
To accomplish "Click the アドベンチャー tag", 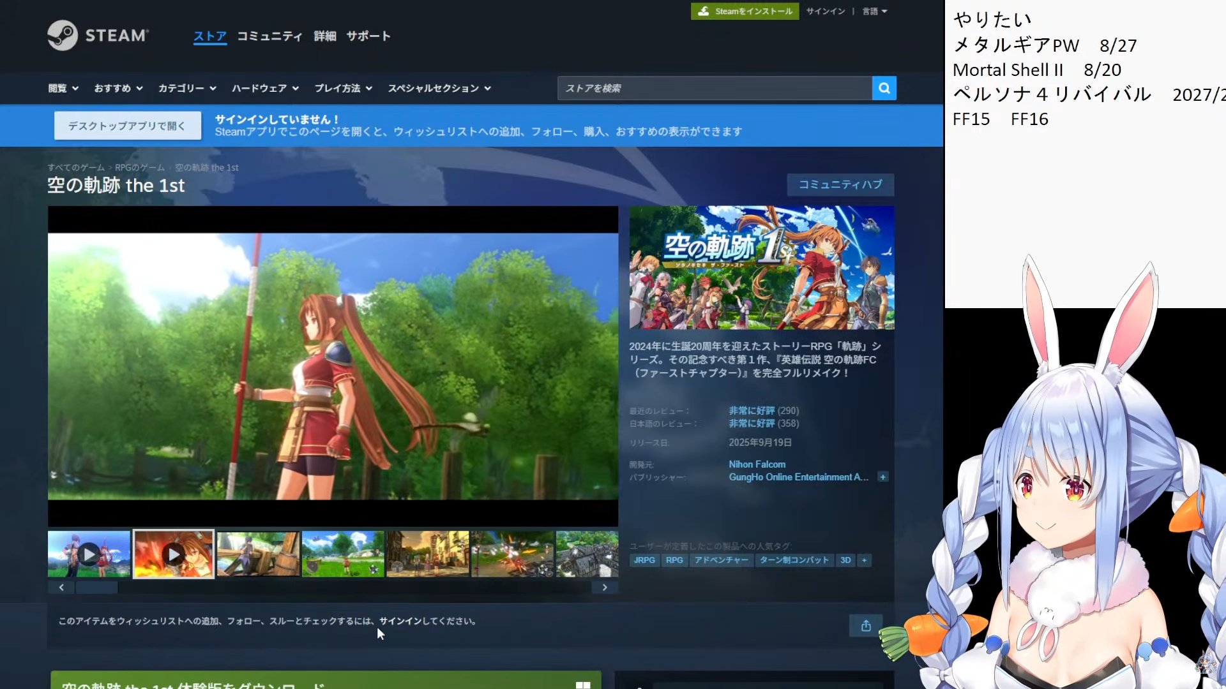I will point(721,560).
